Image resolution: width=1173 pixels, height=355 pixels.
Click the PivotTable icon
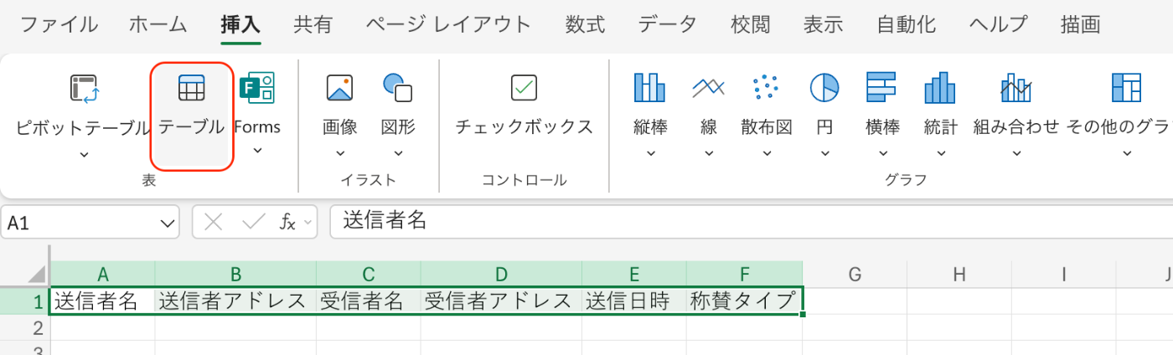pyautogui.click(x=85, y=88)
